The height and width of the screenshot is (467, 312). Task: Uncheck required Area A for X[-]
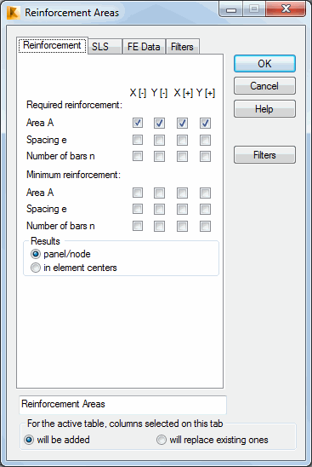pyautogui.click(x=138, y=123)
